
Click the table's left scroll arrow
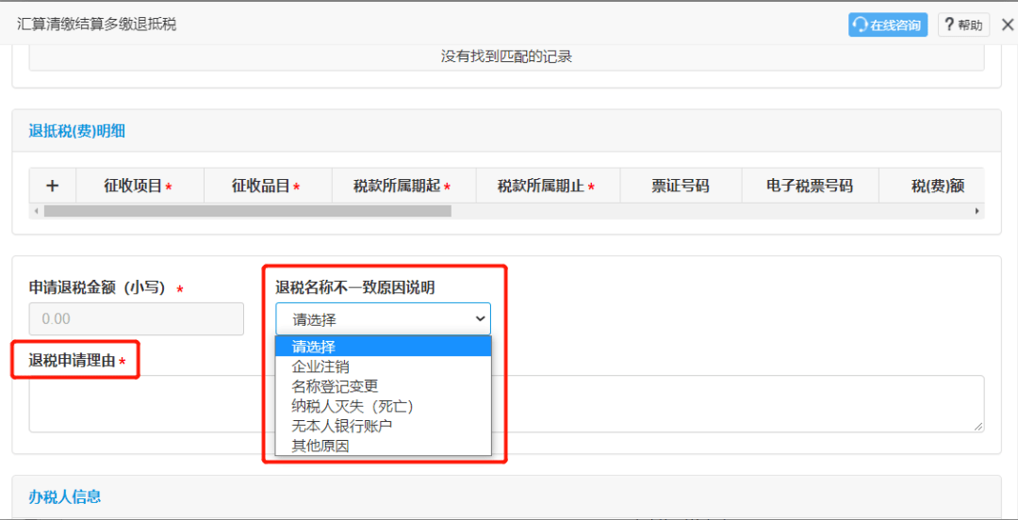37,211
